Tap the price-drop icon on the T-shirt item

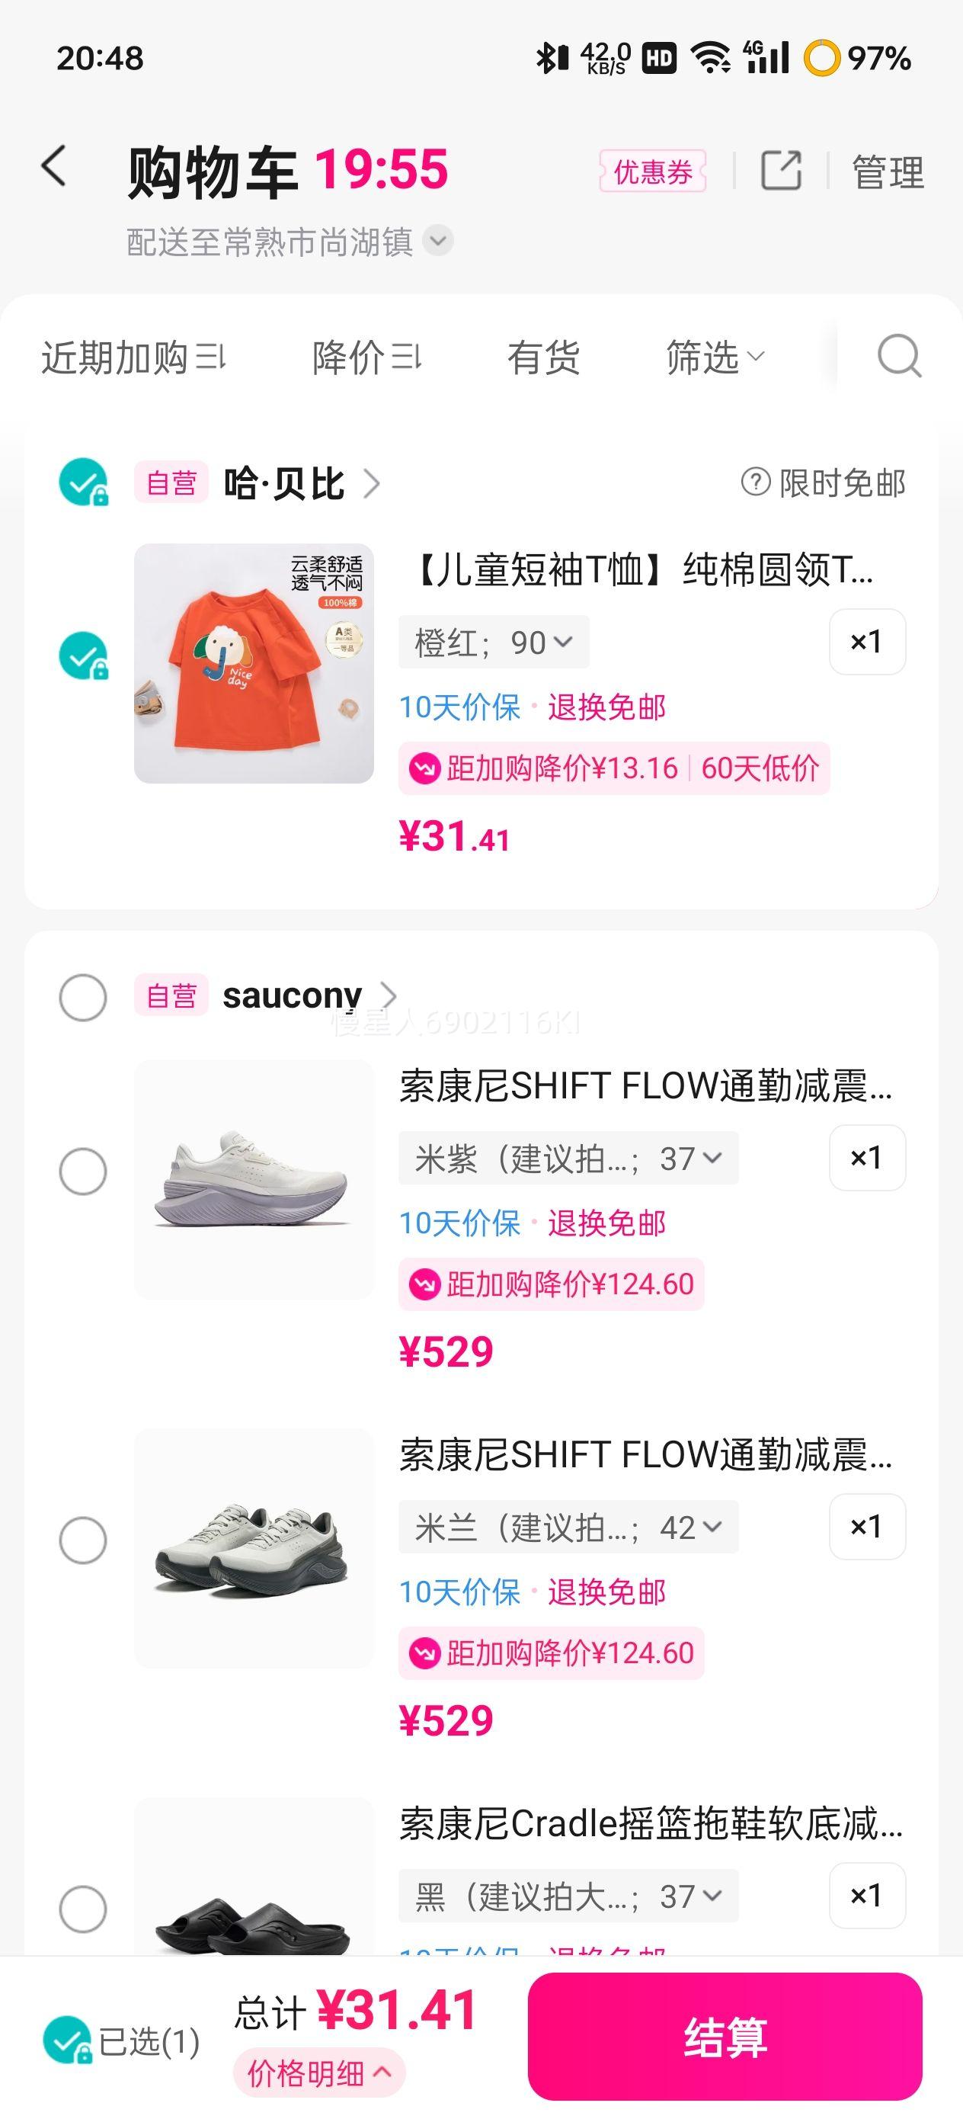(x=424, y=769)
